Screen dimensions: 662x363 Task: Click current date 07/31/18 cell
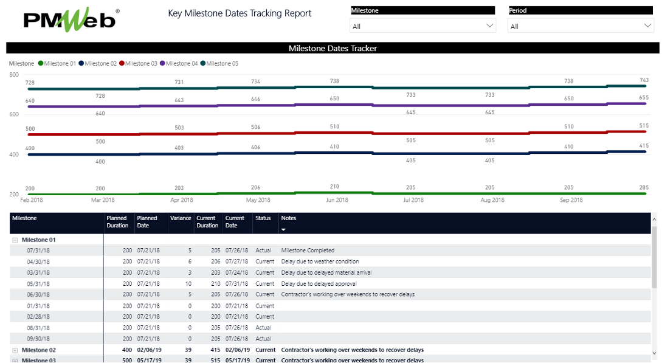237,284
